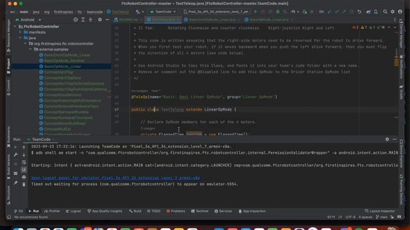Viewport: 410px width, 230px height.
Task: Open the Build tool window
Action: tap(135, 211)
